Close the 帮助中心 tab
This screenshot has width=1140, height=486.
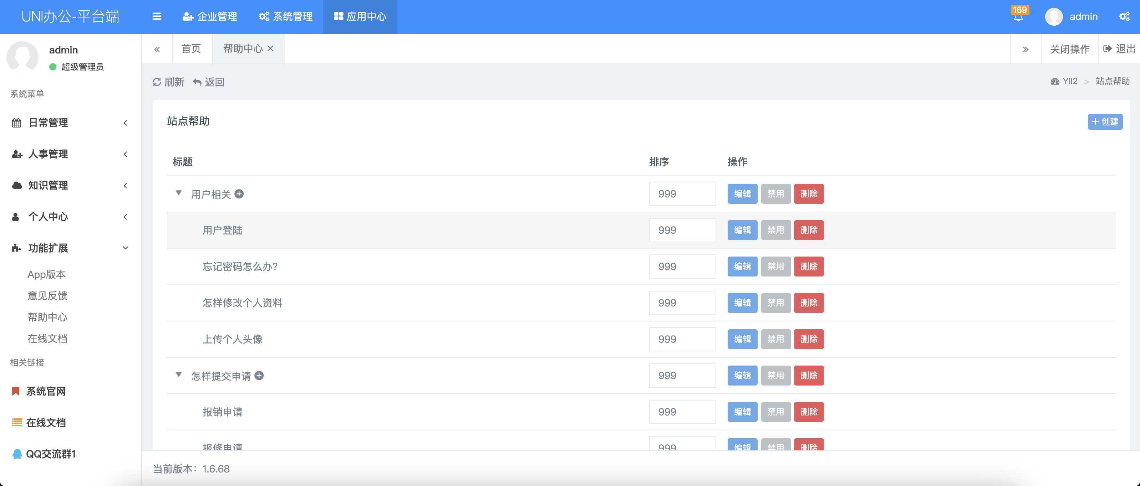point(270,48)
